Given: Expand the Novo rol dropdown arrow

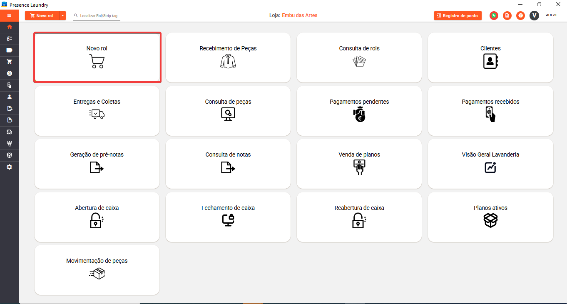Looking at the screenshot, I should tap(62, 15).
